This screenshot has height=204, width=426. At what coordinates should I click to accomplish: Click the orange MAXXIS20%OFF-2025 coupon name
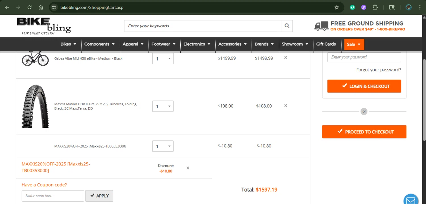coord(56,167)
